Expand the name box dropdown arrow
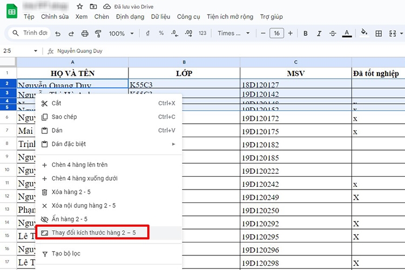Screen dimensions: 405x270 tap(36, 51)
